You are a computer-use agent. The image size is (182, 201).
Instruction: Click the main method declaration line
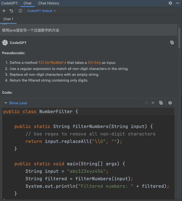coord(70,164)
